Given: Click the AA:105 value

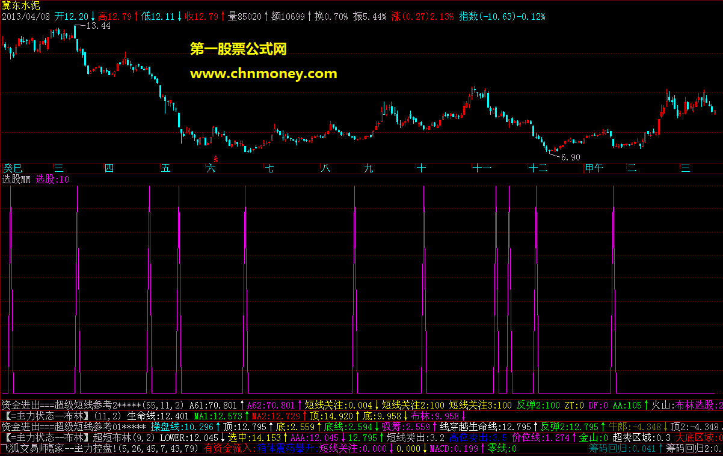Looking at the screenshot, I should pos(627,405).
